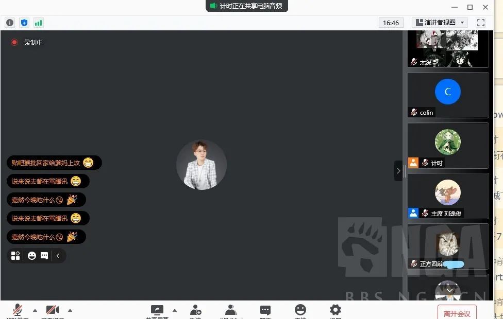Image resolution: width=503 pixels, height=319 pixels.
Task: Click the blue security shield icon
Action: (x=24, y=23)
